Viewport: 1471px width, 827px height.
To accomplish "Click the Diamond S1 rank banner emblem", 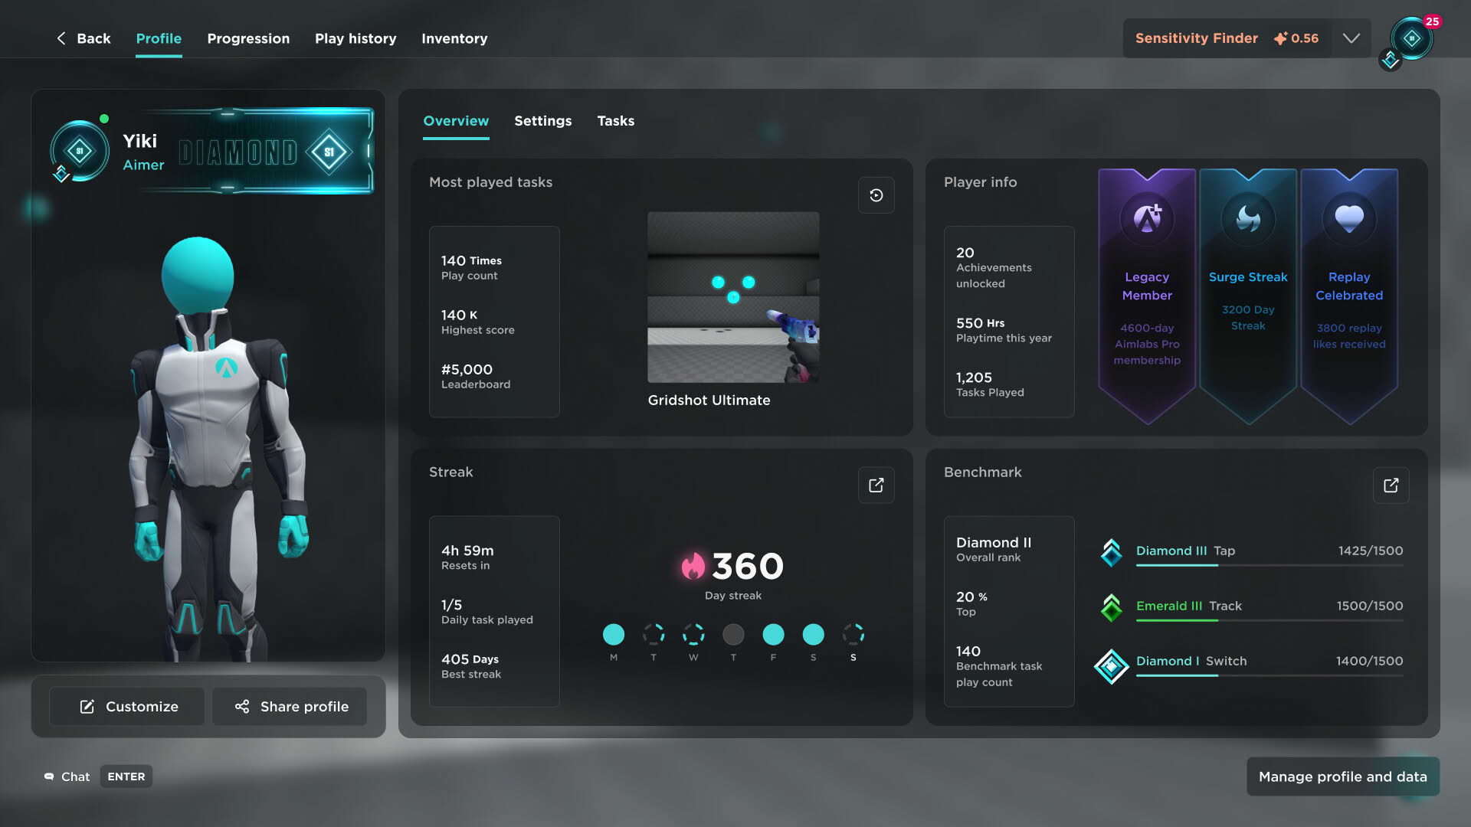I will [329, 152].
